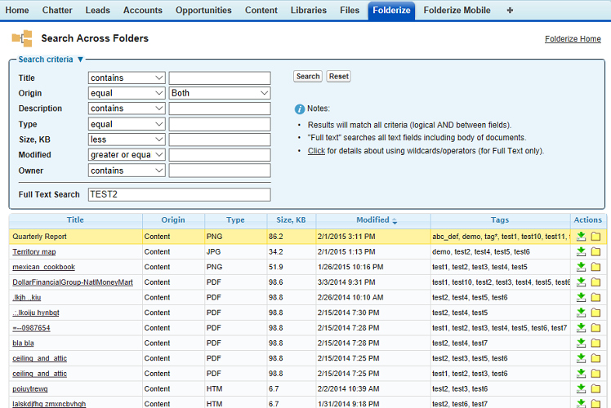
Task: Open folder for Territory map row
Action: (x=595, y=251)
